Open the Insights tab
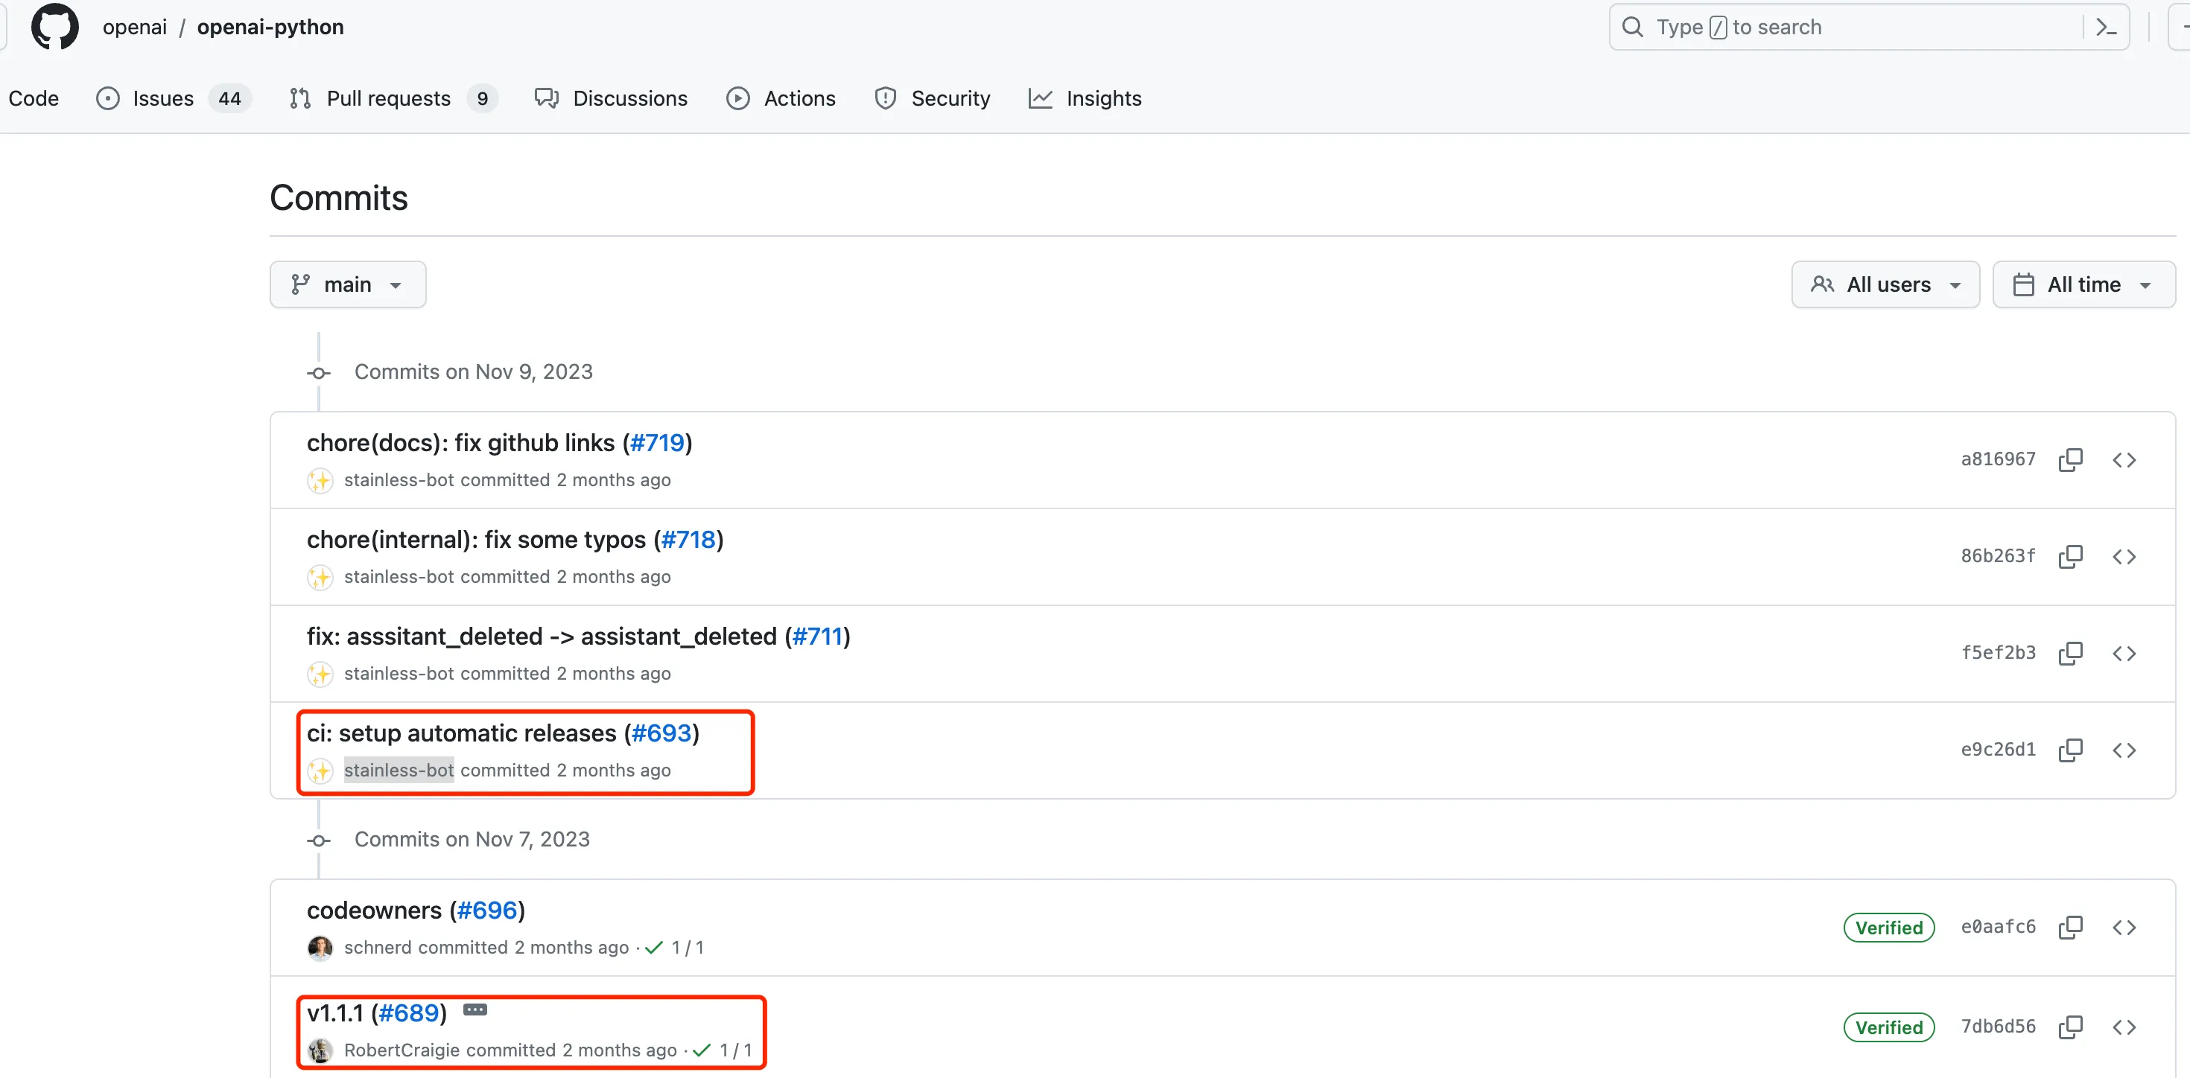The width and height of the screenshot is (2190, 1078). click(x=1102, y=98)
